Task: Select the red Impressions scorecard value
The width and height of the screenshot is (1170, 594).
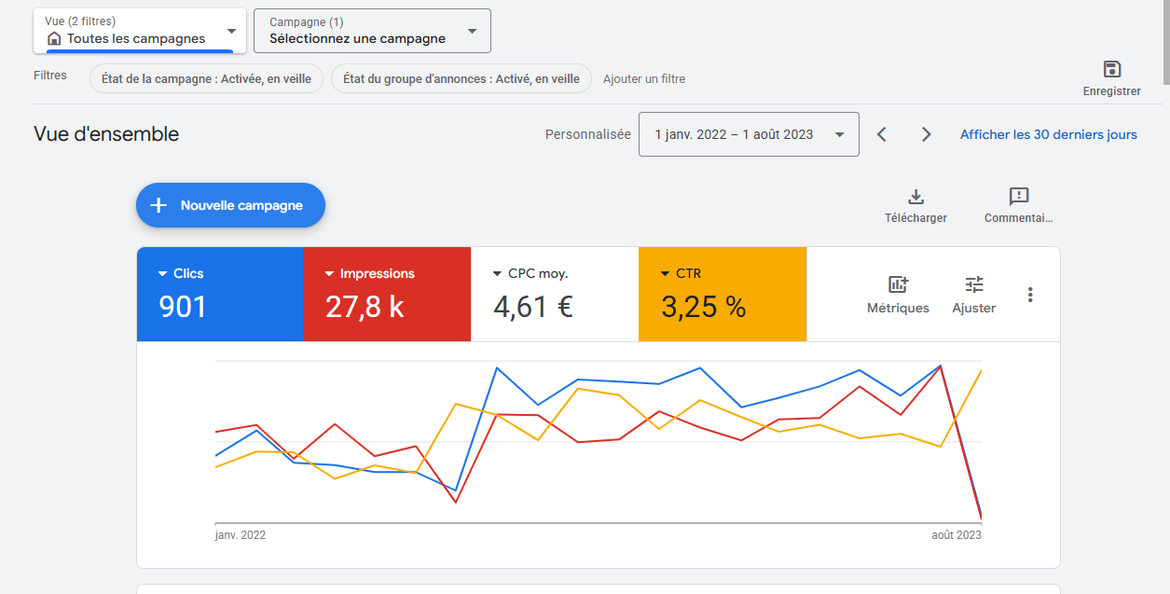Action: [x=365, y=307]
